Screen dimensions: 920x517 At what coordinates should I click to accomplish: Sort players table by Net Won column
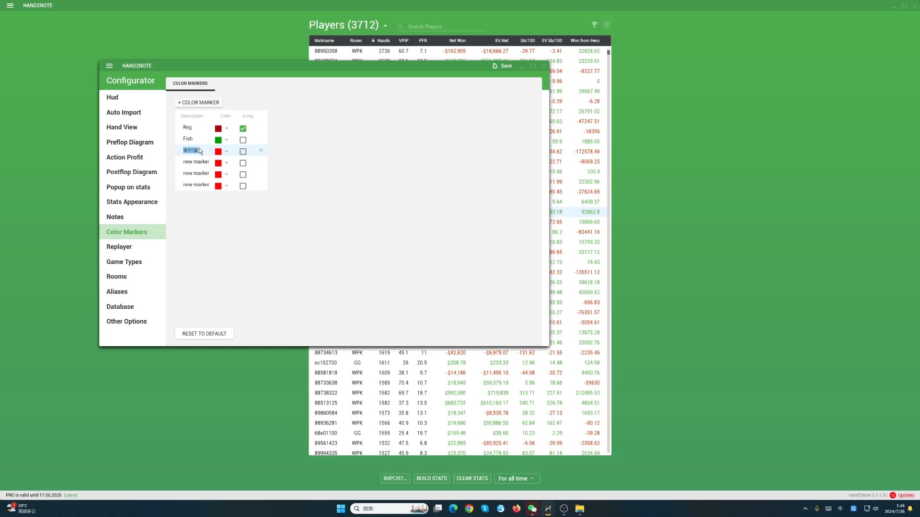pyautogui.click(x=457, y=41)
